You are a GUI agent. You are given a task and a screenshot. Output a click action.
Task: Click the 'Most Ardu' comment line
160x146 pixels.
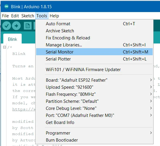(x=24, y=78)
